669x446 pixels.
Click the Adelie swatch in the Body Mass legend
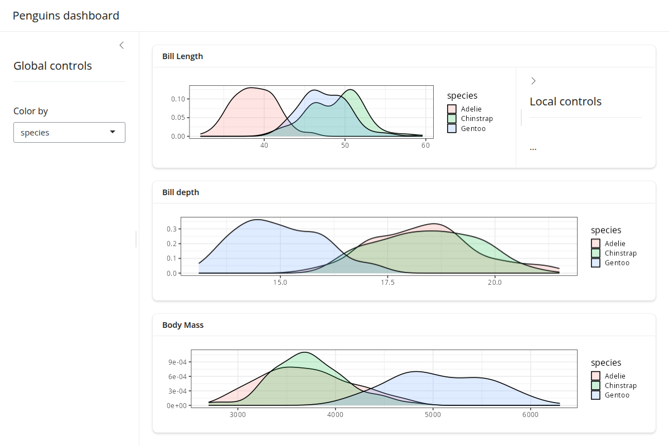tap(595, 376)
